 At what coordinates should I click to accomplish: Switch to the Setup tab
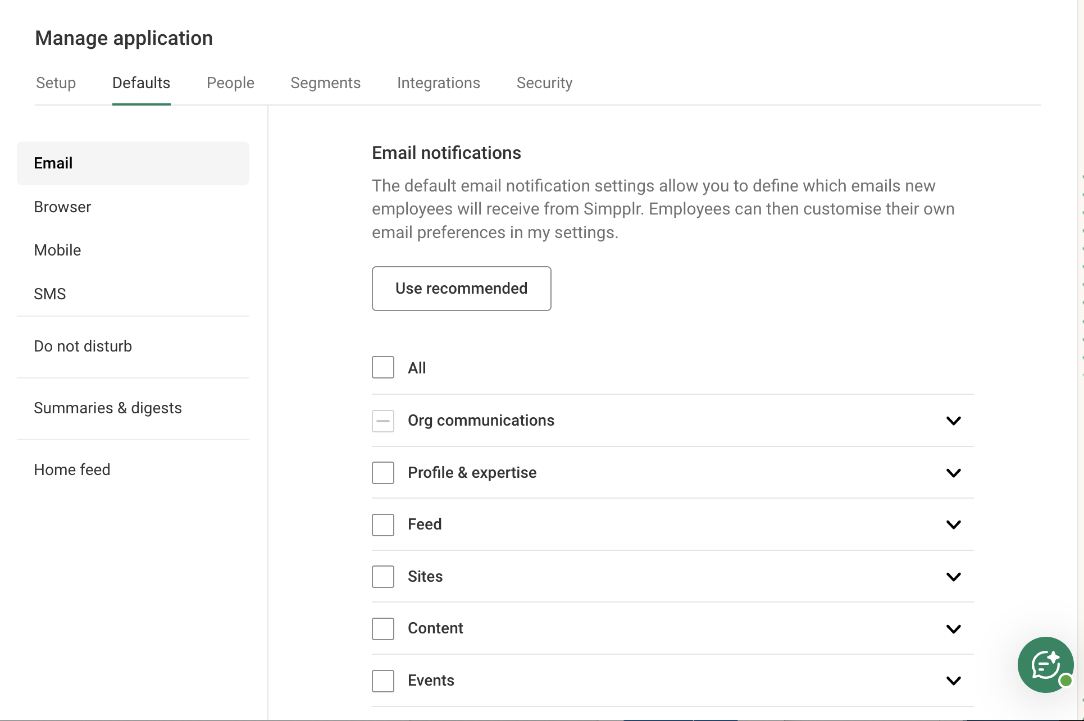tap(56, 83)
